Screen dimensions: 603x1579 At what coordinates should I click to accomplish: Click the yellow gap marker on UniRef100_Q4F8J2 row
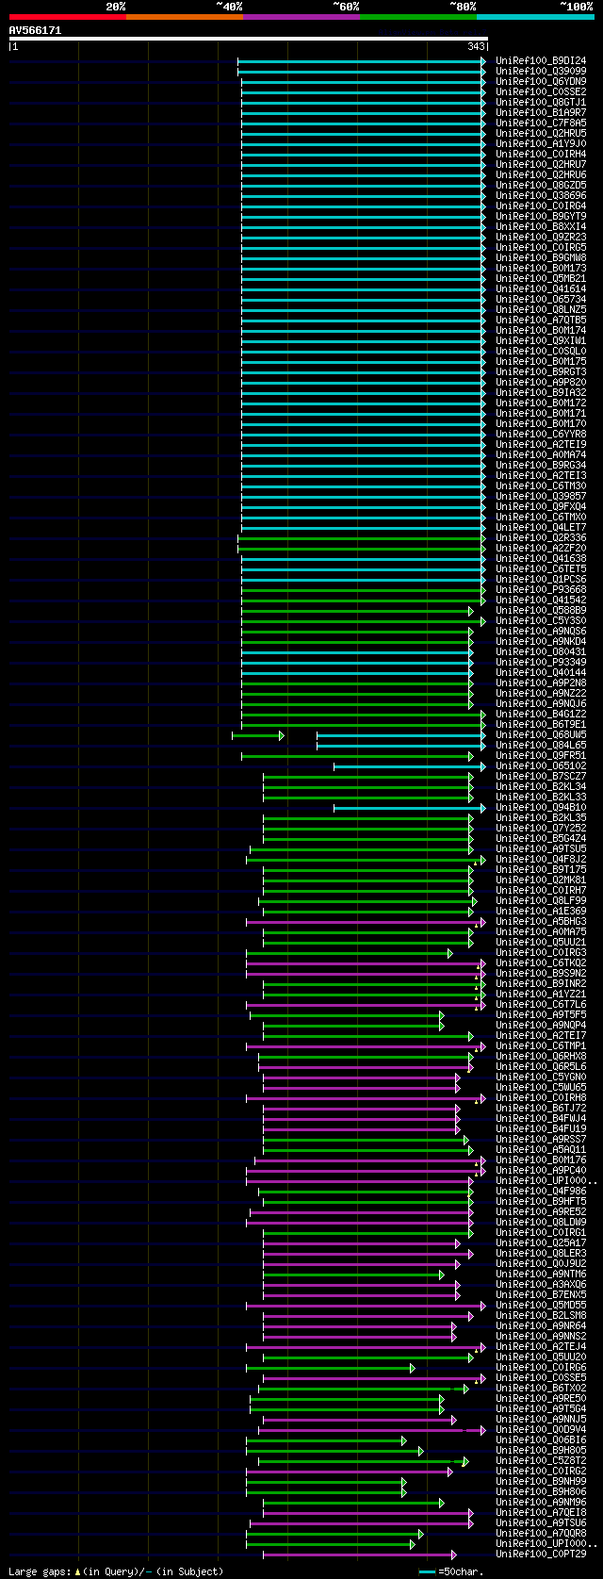[476, 862]
